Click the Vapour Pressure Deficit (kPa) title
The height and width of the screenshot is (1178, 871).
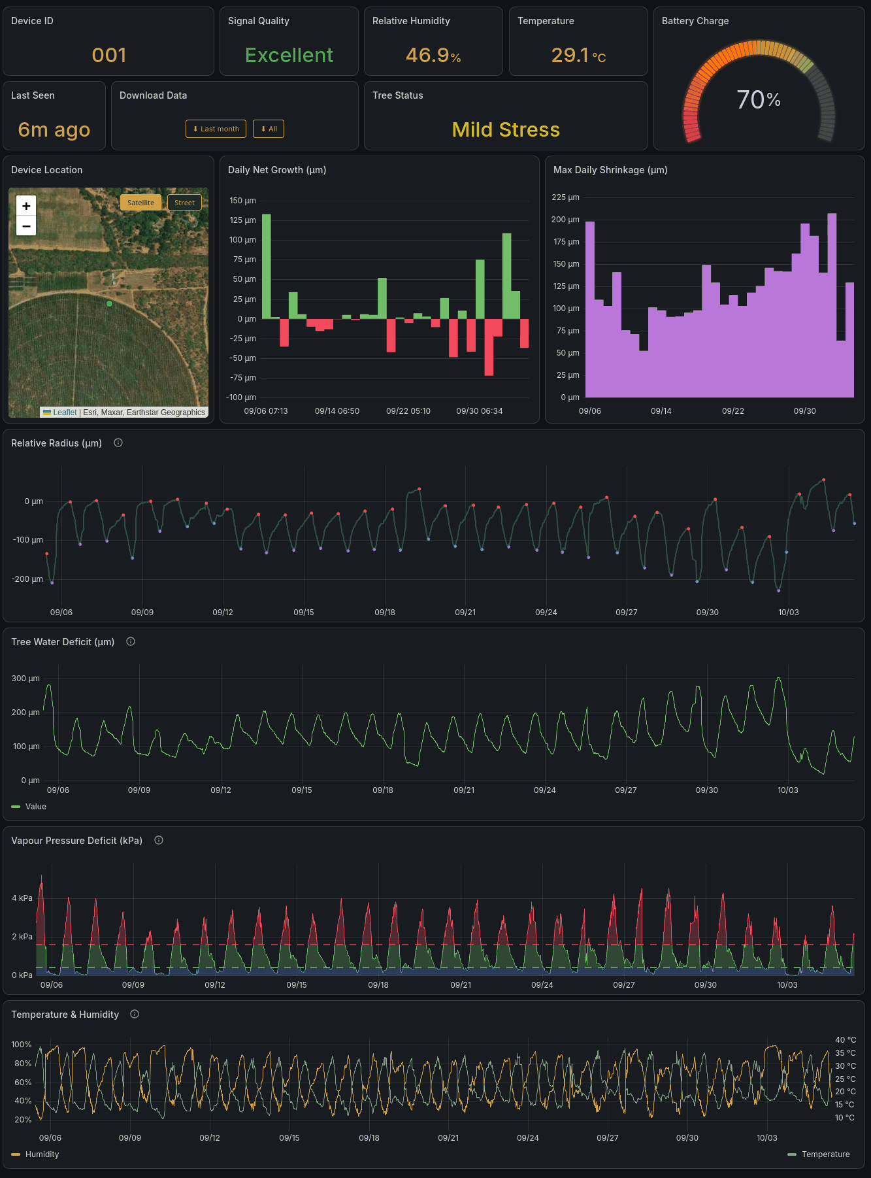76,841
